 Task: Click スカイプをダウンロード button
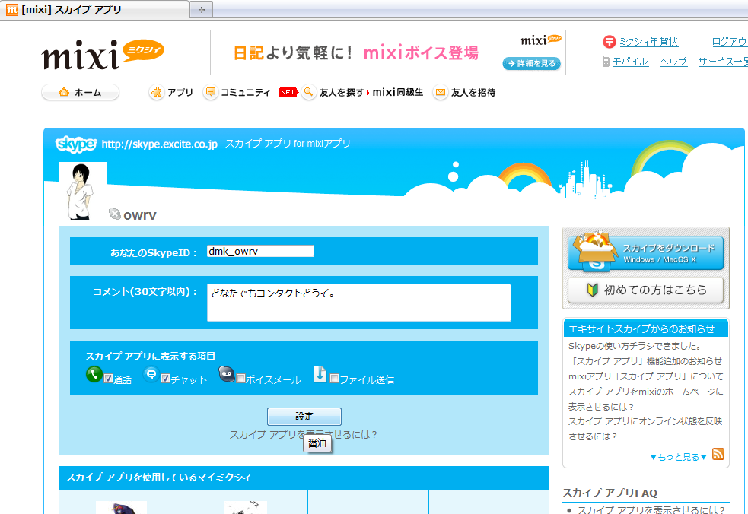(x=645, y=253)
